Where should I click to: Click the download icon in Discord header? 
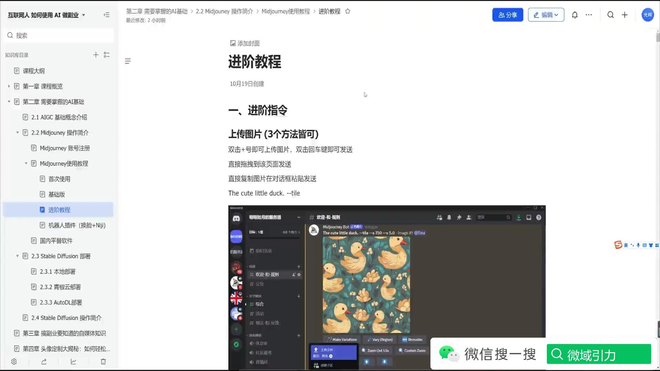point(518,217)
